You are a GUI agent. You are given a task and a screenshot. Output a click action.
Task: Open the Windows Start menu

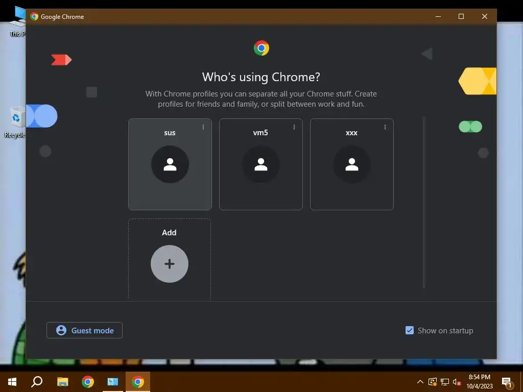[12, 382]
